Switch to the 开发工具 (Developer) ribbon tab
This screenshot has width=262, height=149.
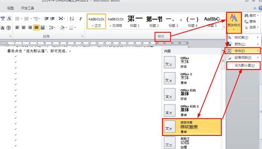(27, 8)
